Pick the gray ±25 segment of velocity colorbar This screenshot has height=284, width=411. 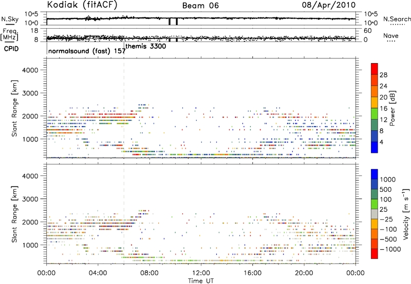point(375,214)
